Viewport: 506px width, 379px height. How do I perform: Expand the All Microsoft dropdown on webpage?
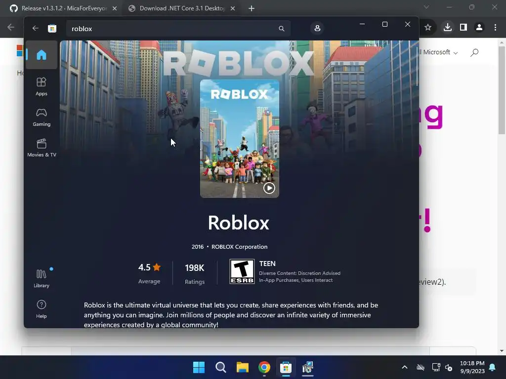coord(439,52)
